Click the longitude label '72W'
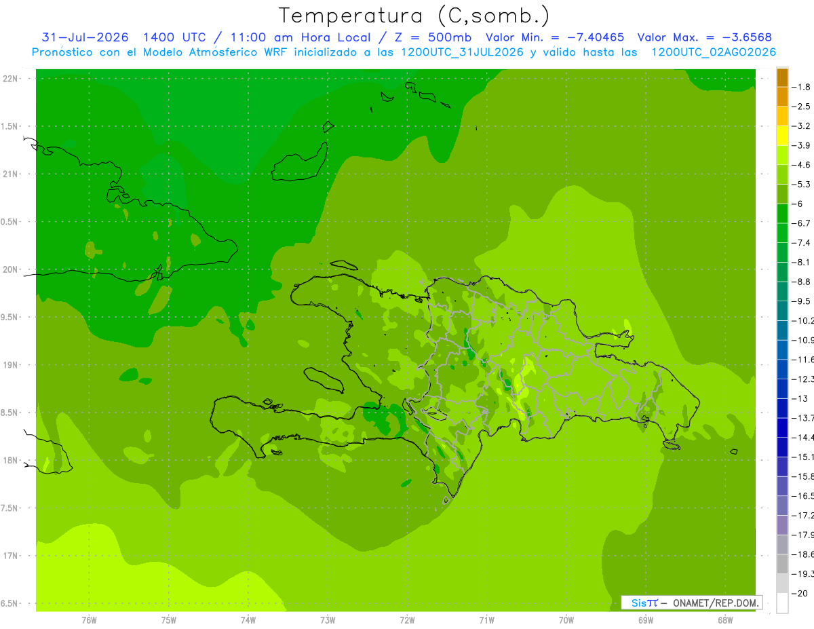Viewport: 814px width, 629px height. 407,620
